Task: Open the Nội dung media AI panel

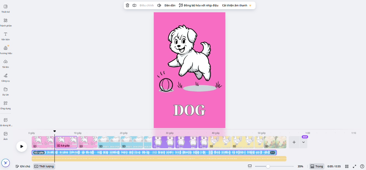Action: pos(6,122)
